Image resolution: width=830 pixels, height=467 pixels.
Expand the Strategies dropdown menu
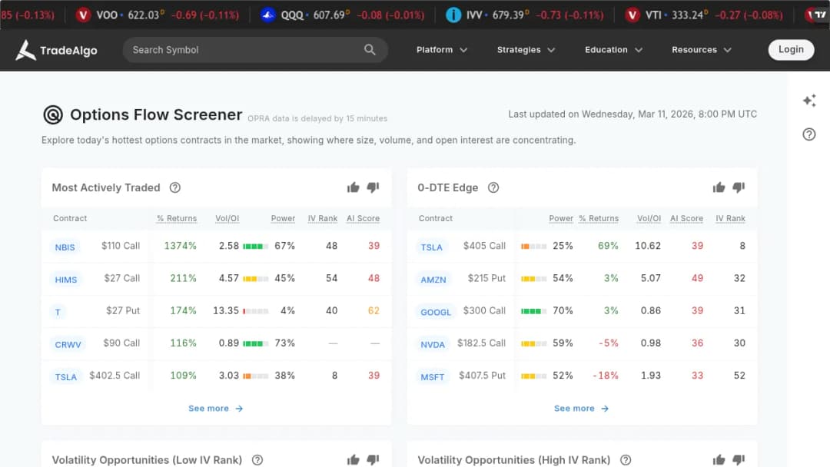(x=526, y=50)
